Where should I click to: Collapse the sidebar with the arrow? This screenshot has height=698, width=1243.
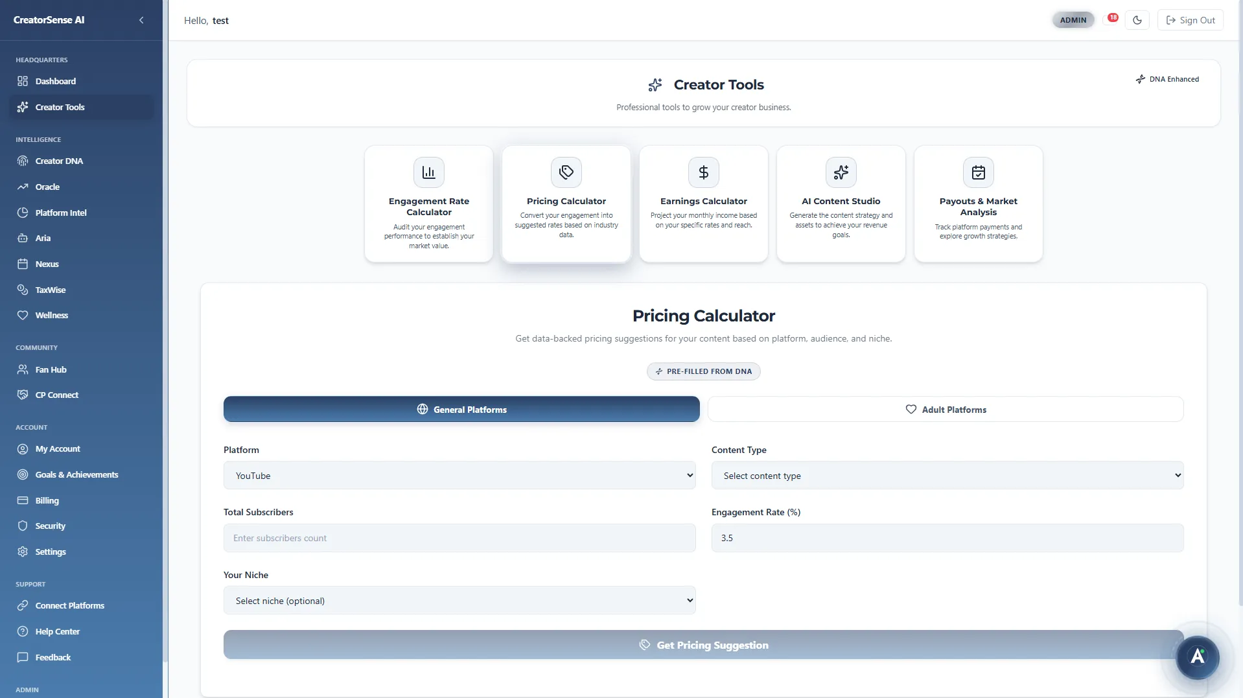coord(141,20)
